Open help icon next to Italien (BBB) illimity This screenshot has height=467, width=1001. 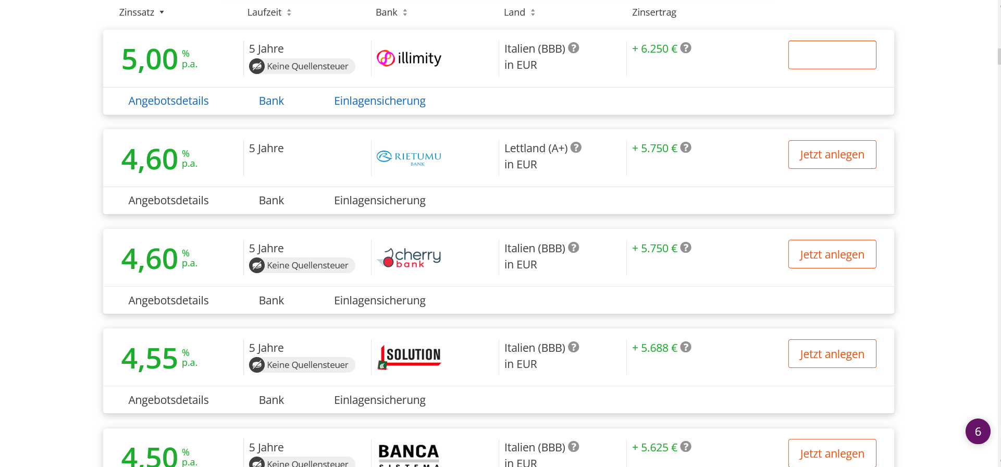574,48
